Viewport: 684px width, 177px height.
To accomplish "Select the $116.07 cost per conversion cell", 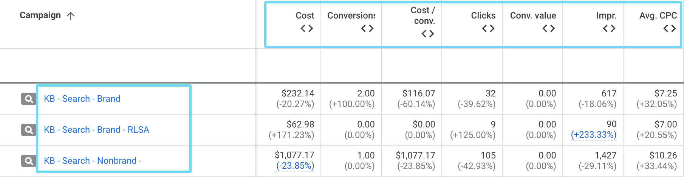I will pyautogui.click(x=419, y=93).
